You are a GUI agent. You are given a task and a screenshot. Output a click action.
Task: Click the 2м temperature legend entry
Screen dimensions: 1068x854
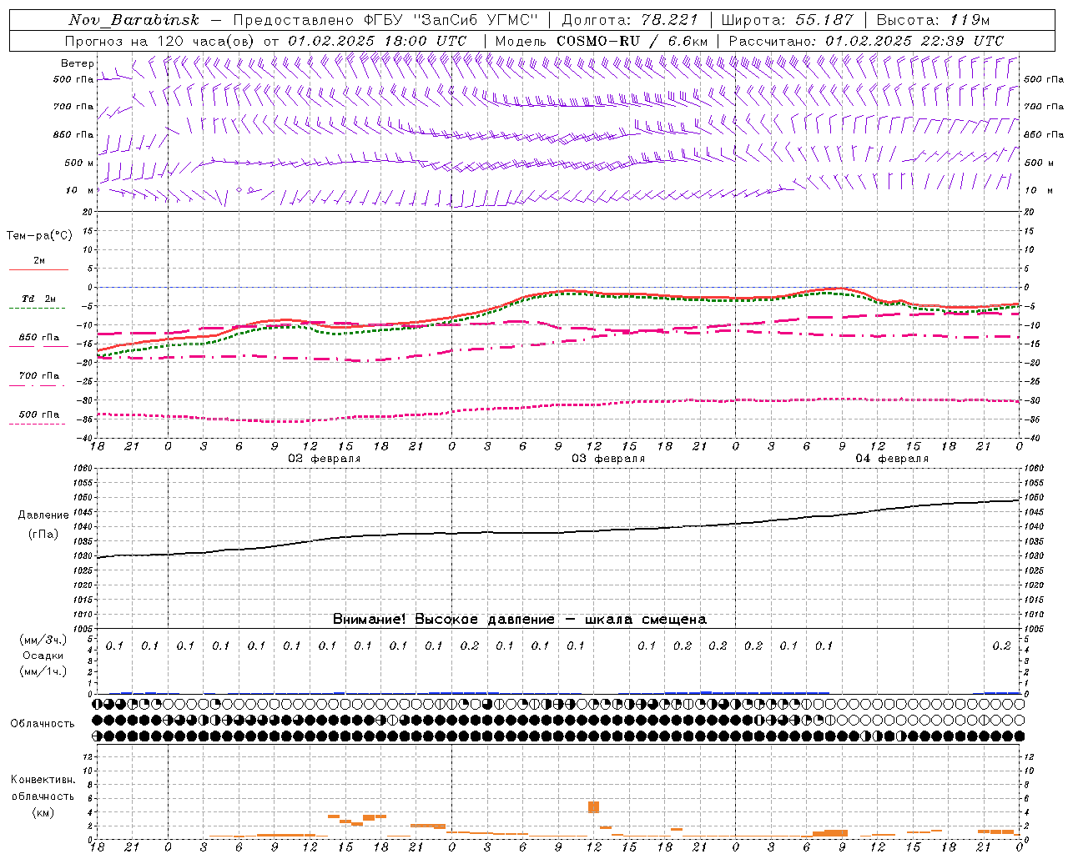tap(38, 262)
